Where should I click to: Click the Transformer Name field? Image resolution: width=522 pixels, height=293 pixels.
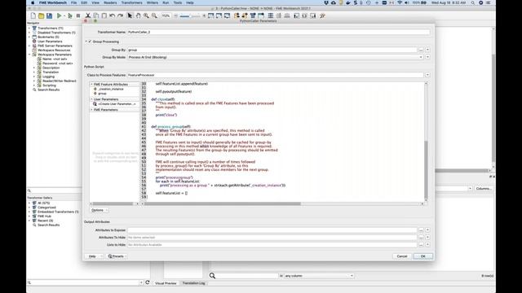[279, 33]
